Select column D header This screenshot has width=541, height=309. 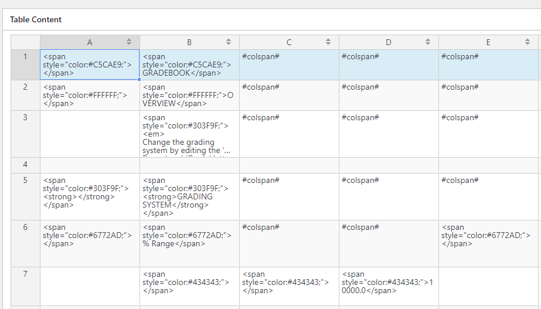point(389,42)
